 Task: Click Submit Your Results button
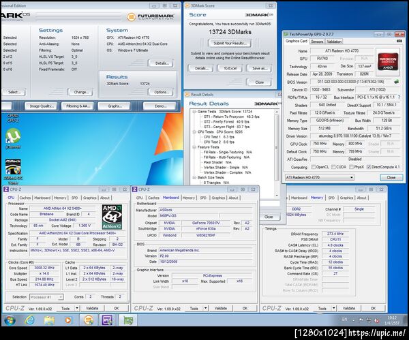pos(230,44)
